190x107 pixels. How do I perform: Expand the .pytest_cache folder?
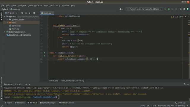(x=7, y=20)
